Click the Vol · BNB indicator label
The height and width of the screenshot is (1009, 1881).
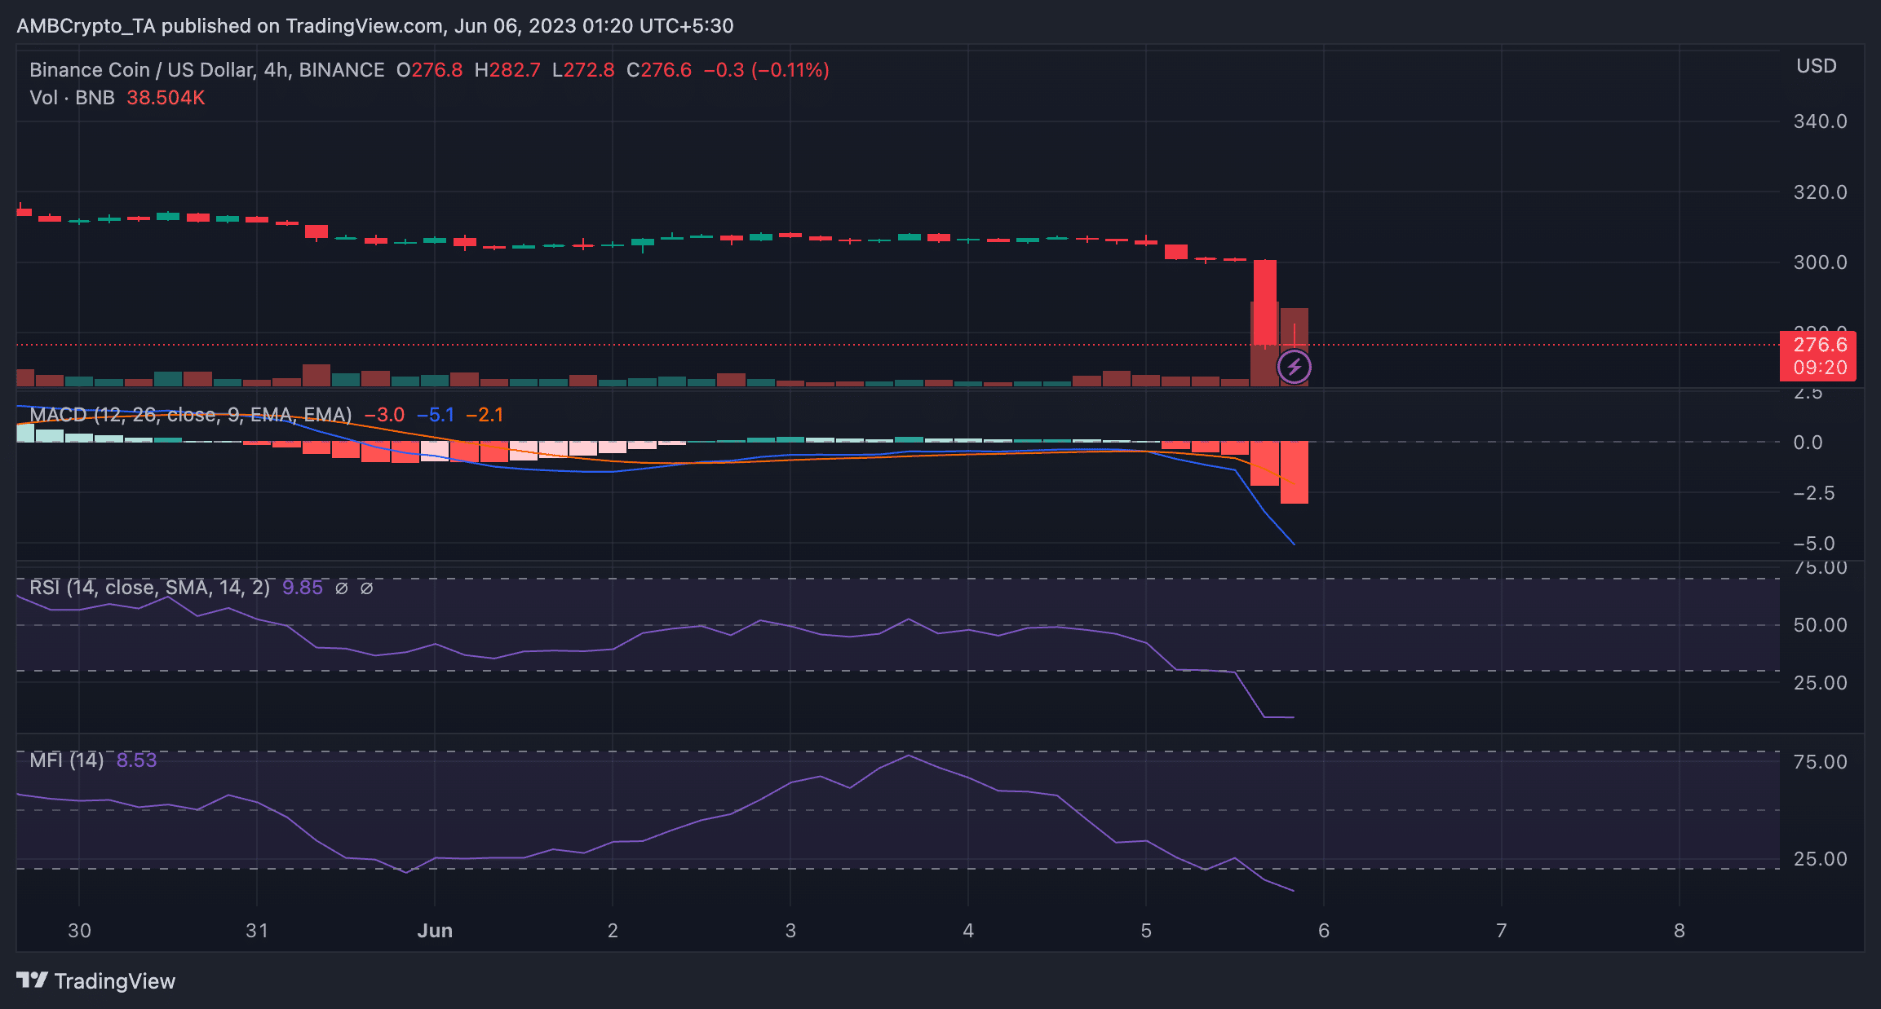click(72, 98)
